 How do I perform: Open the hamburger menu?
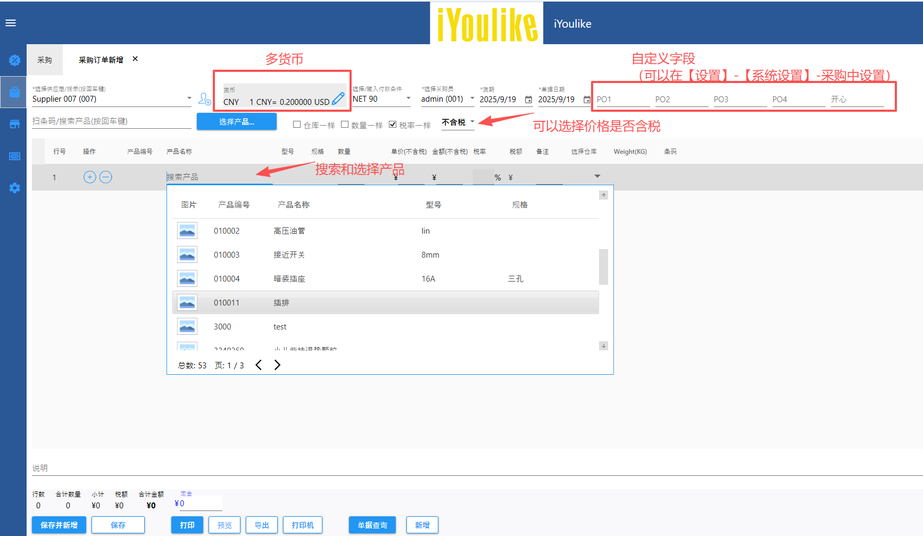(x=11, y=23)
